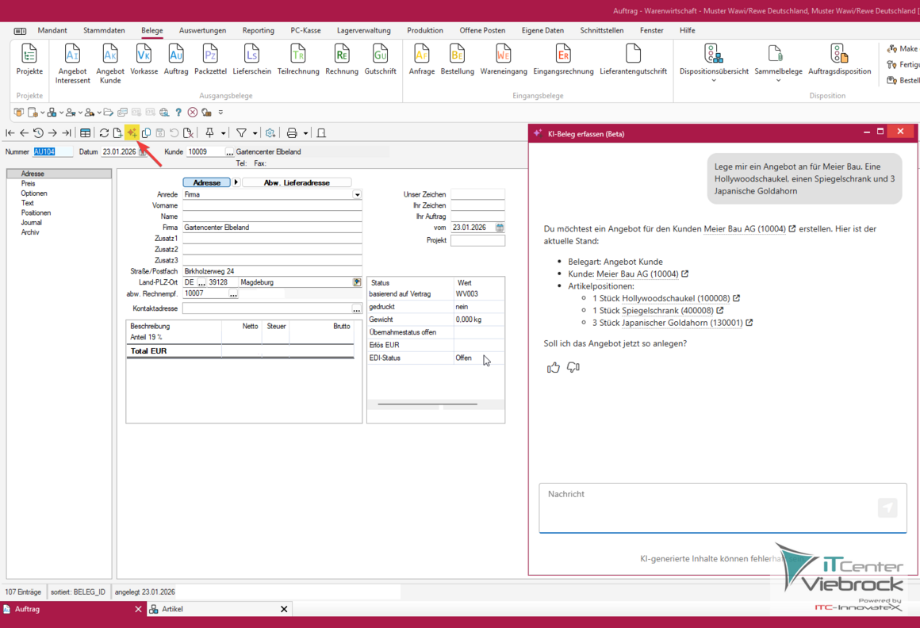Open the Lagerverwaltung menu
The image size is (920, 628).
coord(364,30)
